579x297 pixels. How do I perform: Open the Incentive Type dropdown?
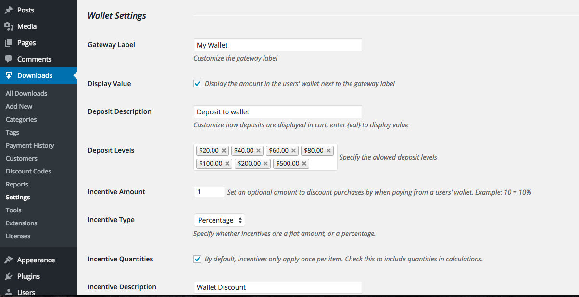[x=219, y=220]
